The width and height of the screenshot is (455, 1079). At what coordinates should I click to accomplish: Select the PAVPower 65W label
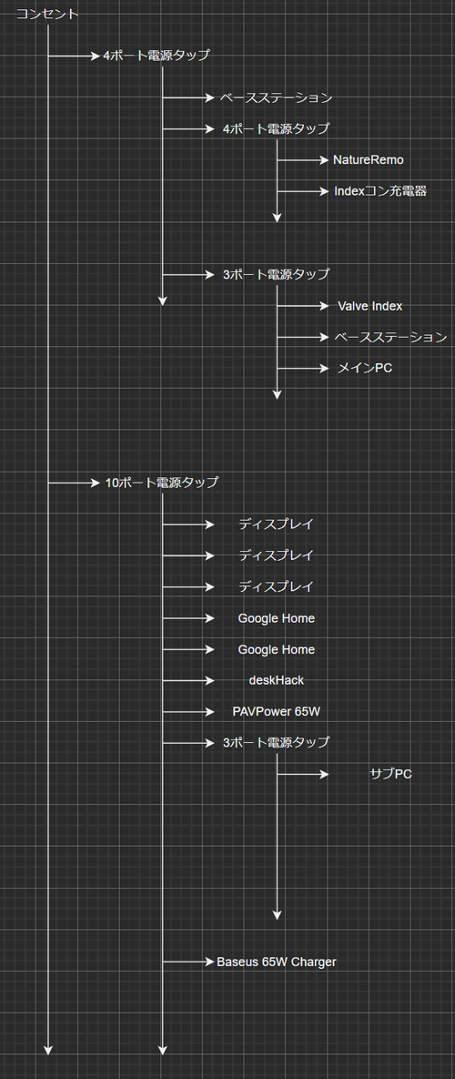click(277, 711)
